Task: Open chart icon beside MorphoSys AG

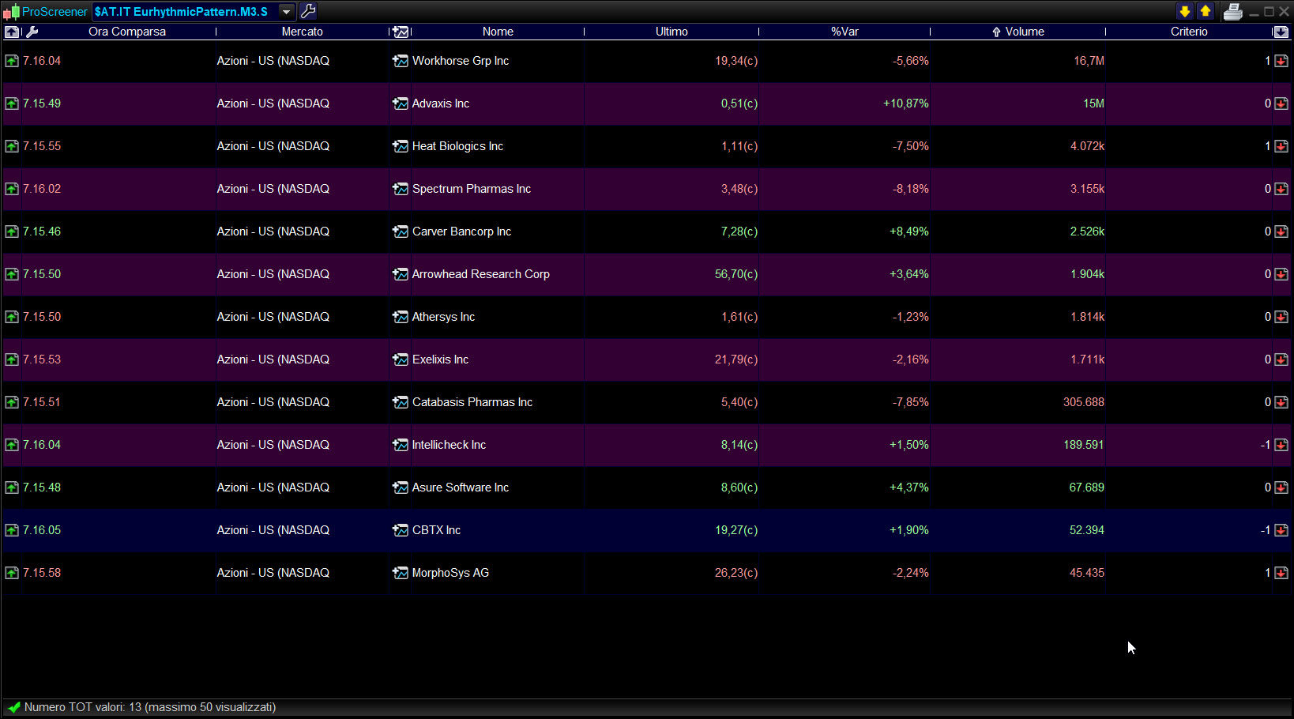Action: pos(401,573)
